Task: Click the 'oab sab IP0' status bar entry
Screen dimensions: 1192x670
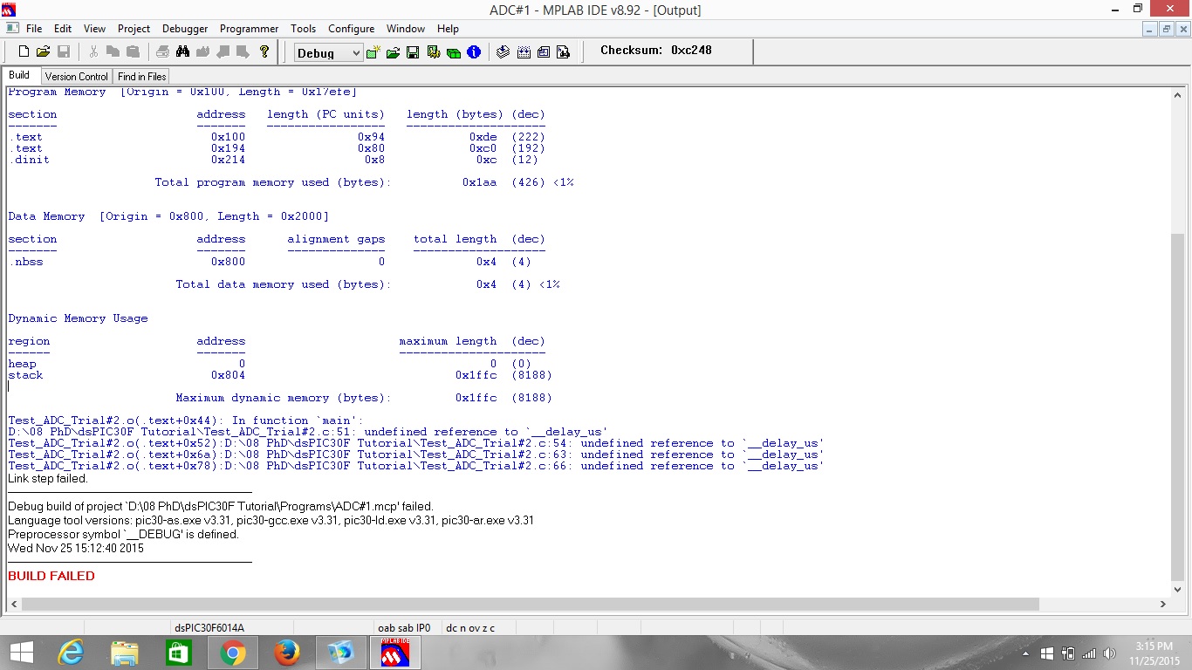Action: click(x=404, y=628)
